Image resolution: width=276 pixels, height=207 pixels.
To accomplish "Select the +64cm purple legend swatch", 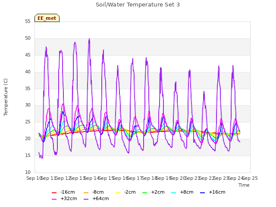I will pyautogui.click(x=86, y=199).
